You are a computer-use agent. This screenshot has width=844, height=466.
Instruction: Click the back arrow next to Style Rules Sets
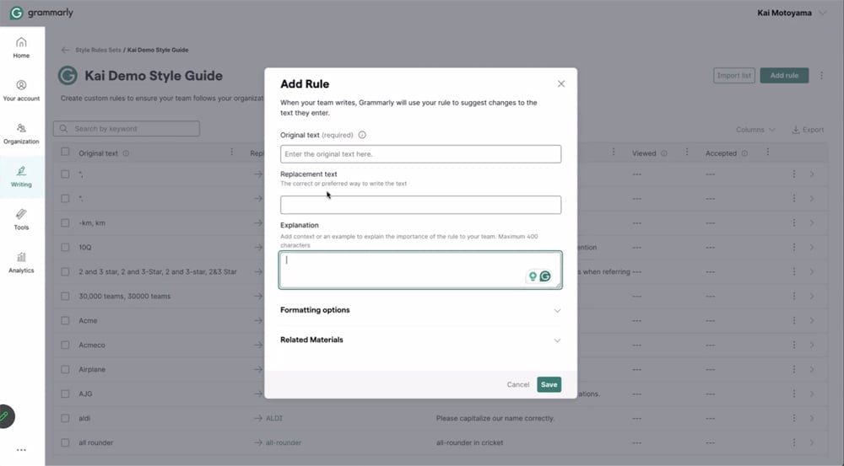tap(65, 50)
